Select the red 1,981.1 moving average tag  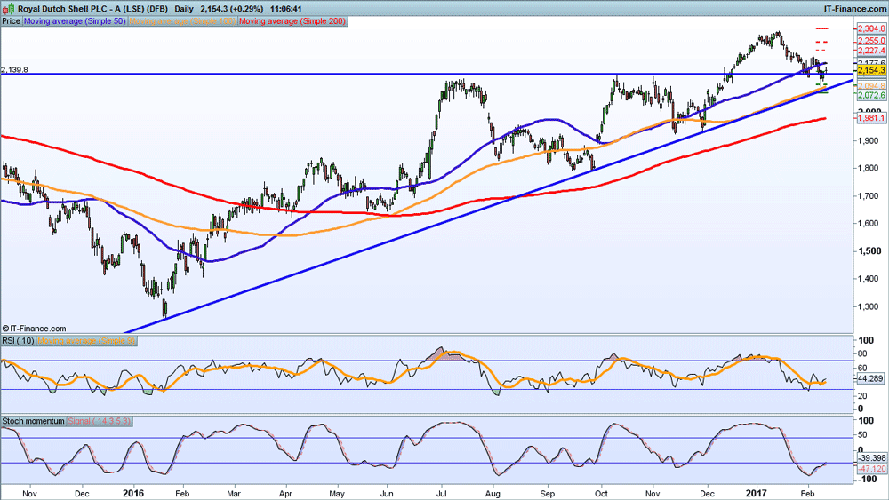pos(871,118)
